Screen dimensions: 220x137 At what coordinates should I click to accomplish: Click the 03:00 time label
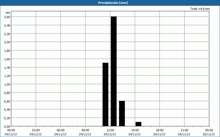coord(36,130)
